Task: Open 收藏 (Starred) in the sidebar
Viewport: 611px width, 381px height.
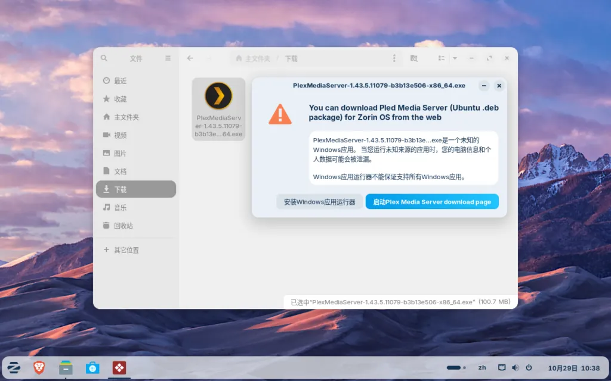Action: pyautogui.click(x=136, y=99)
